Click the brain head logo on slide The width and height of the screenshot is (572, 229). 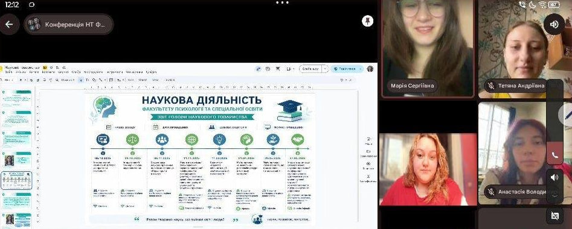coord(104,107)
